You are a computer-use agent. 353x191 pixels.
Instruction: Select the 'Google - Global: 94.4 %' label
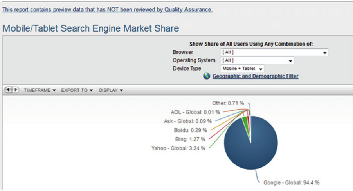coord(291,183)
